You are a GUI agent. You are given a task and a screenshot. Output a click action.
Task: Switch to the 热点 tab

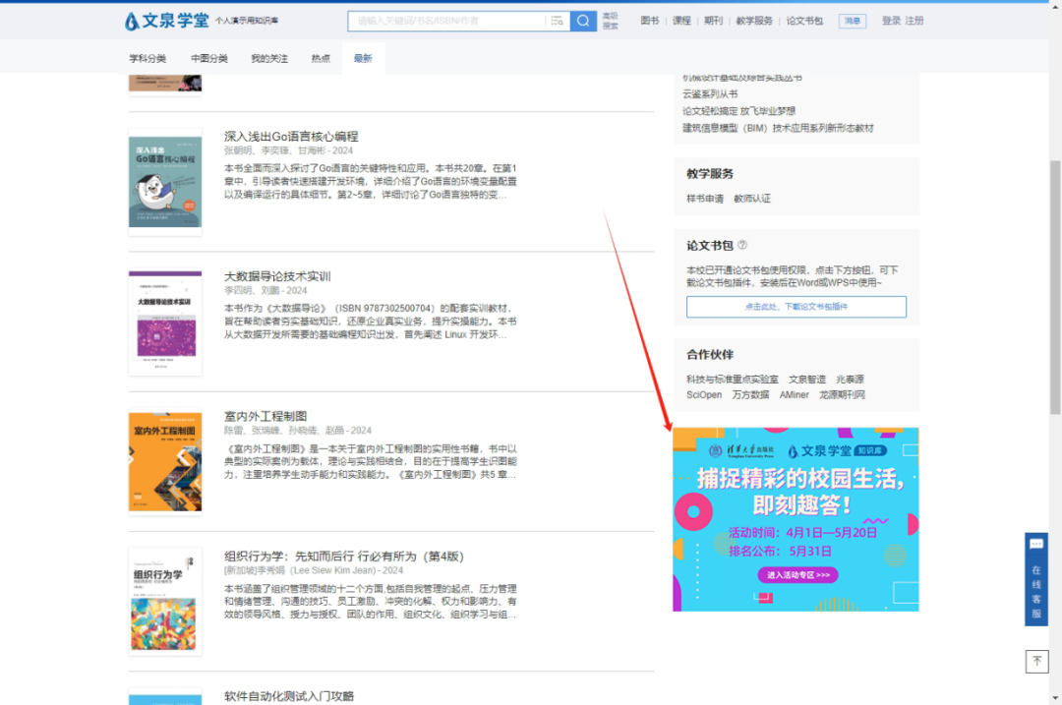click(x=321, y=59)
